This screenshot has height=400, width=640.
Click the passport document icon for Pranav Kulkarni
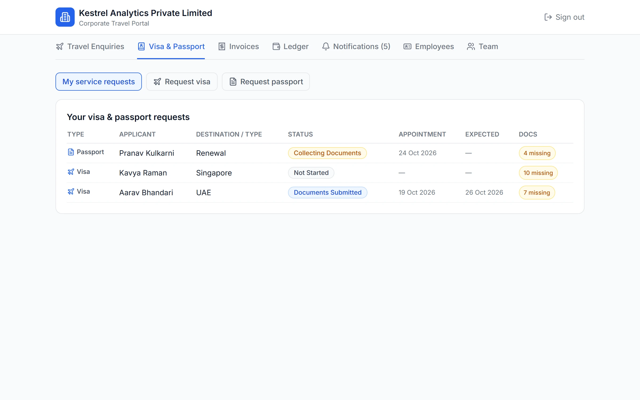pyautogui.click(x=71, y=152)
